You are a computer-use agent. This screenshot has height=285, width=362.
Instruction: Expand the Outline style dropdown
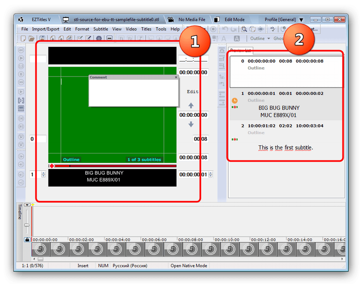point(268,39)
